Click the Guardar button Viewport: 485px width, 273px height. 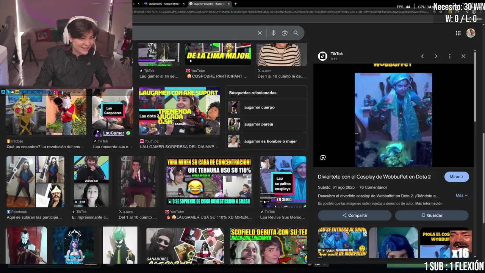pyautogui.click(x=432, y=215)
